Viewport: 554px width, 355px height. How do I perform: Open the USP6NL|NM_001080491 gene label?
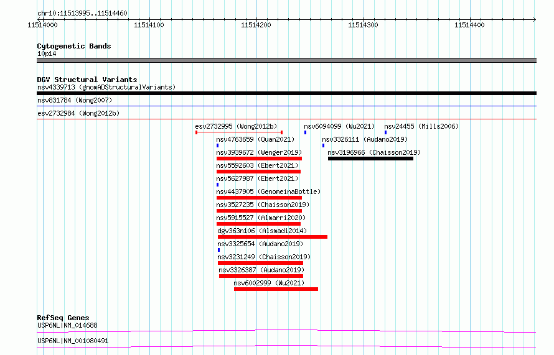click(73, 341)
